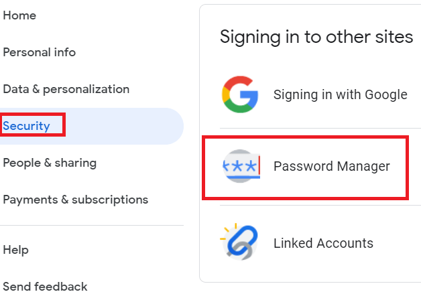Open Payments & subscriptions section
421x294 pixels.
click(75, 200)
